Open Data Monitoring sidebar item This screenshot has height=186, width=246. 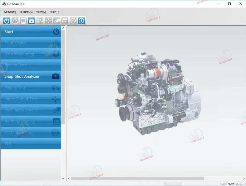click(x=31, y=54)
